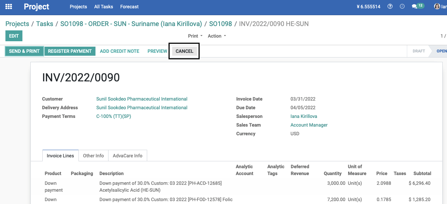Click the CANCEL button
Screen dimensions: 447x204
[x=184, y=51]
